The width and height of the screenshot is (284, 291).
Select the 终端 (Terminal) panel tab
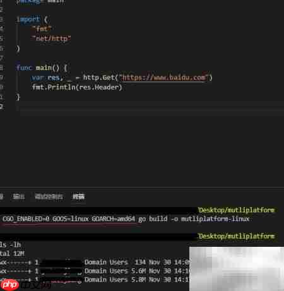(78, 197)
